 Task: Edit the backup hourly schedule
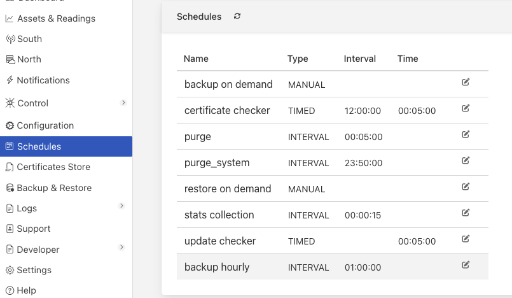[x=466, y=265]
